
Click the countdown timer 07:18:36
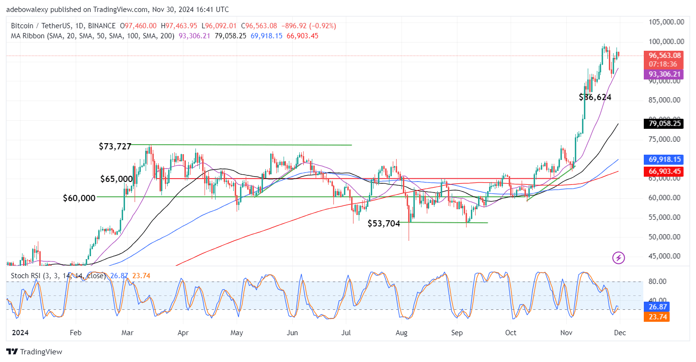[x=663, y=64]
